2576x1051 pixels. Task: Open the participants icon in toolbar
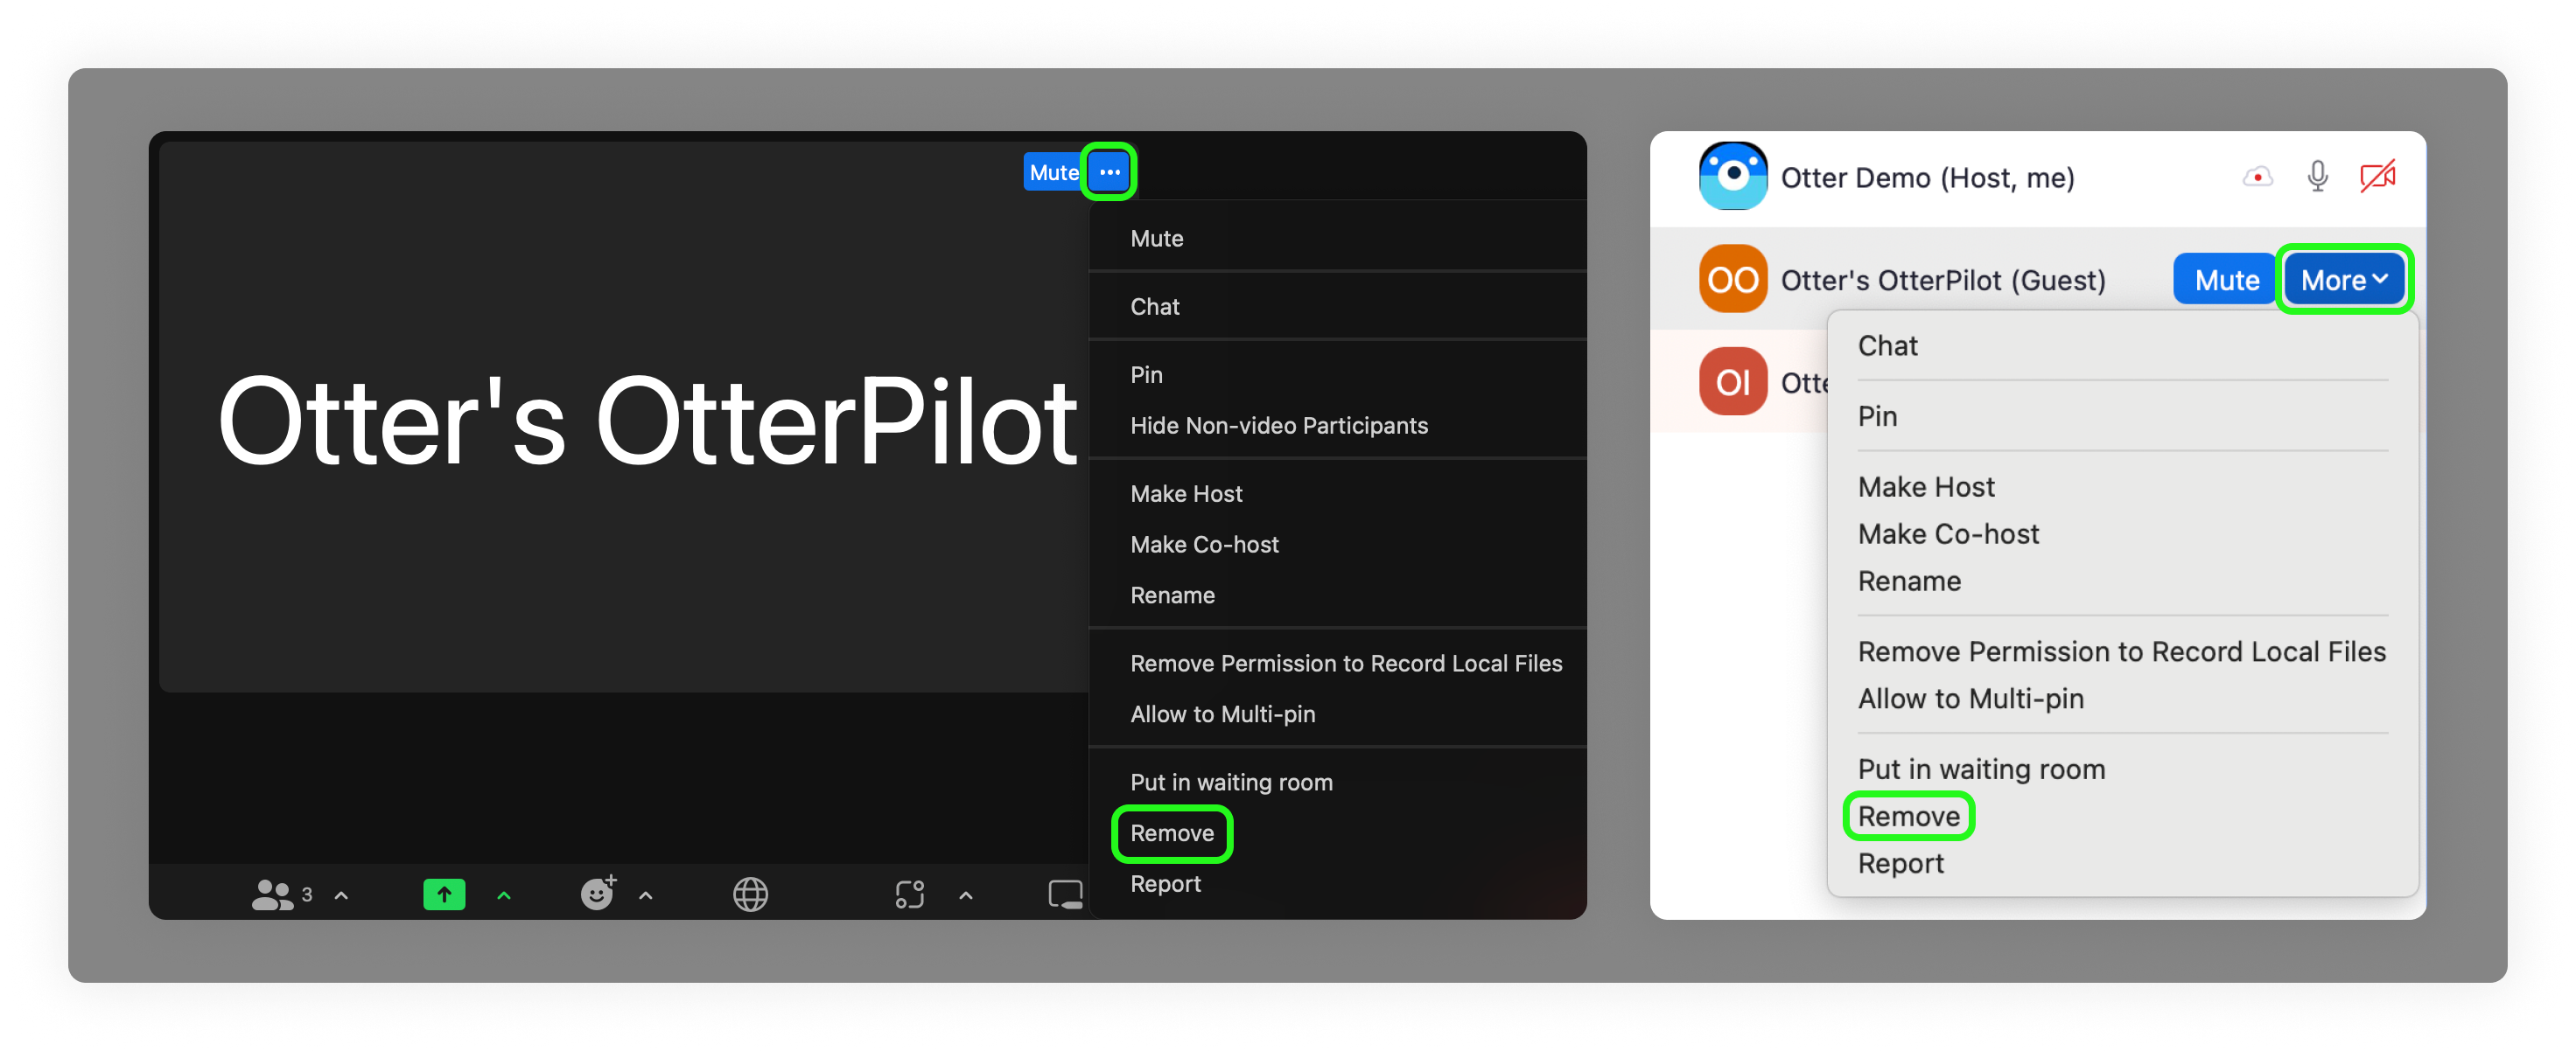(272, 894)
